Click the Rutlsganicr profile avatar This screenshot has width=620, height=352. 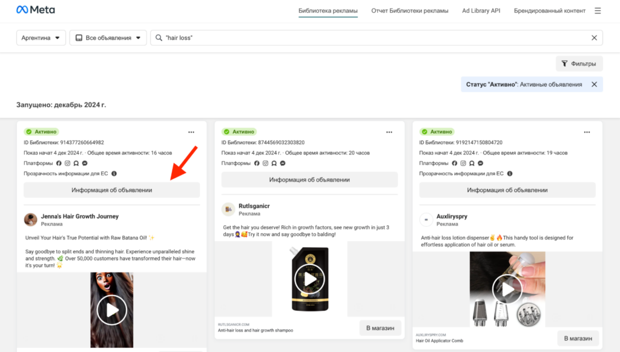228,209
